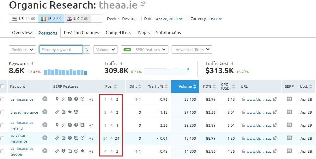The image size is (316, 159).
Task: Switch to the Subdomains tab
Action: (x=168, y=33)
